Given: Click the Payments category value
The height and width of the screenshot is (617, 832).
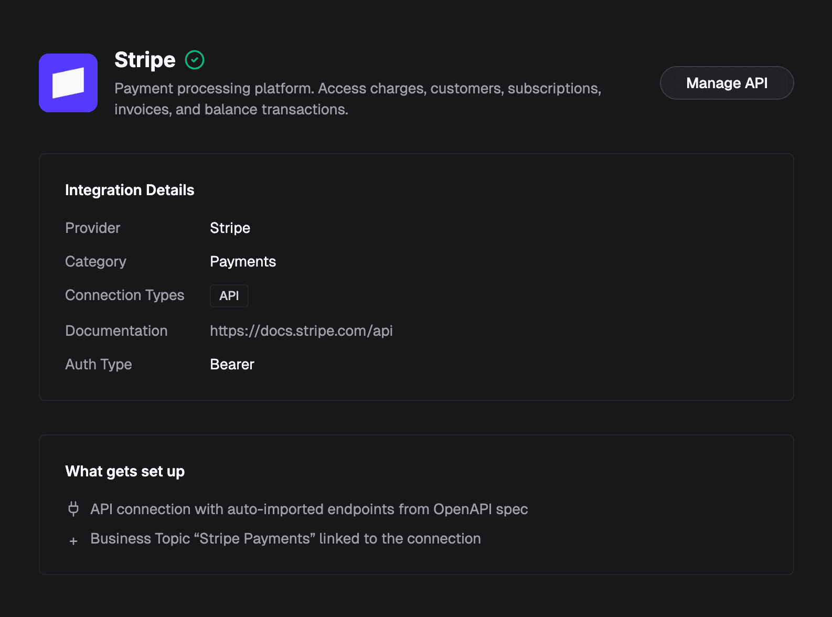Looking at the screenshot, I should click(x=243, y=262).
